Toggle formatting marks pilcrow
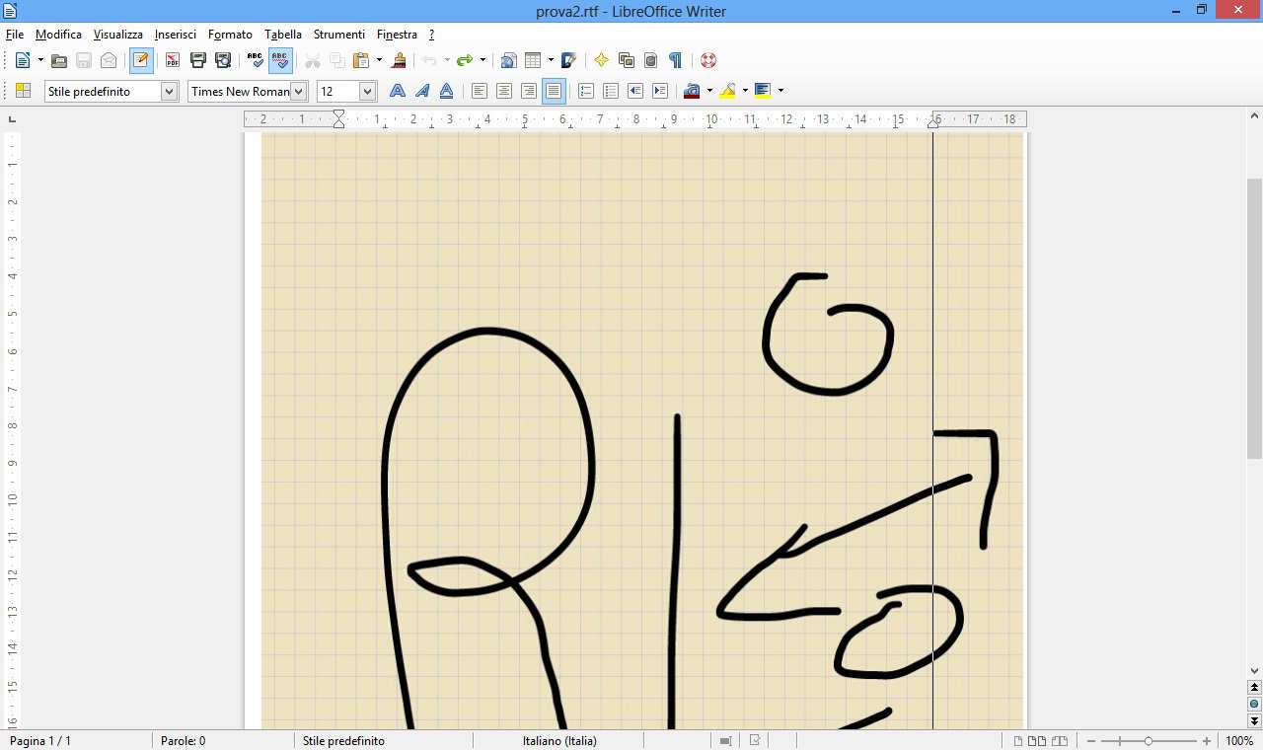This screenshot has width=1263, height=750. click(x=675, y=60)
